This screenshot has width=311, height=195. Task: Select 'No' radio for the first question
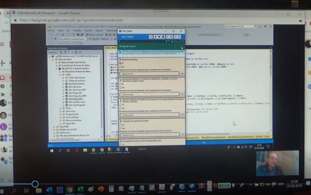[120, 67]
